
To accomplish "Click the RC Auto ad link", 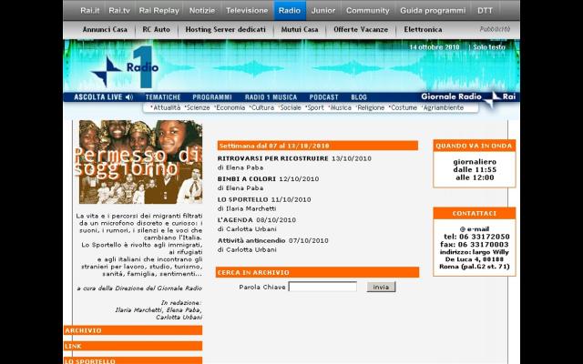I will (156, 29).
